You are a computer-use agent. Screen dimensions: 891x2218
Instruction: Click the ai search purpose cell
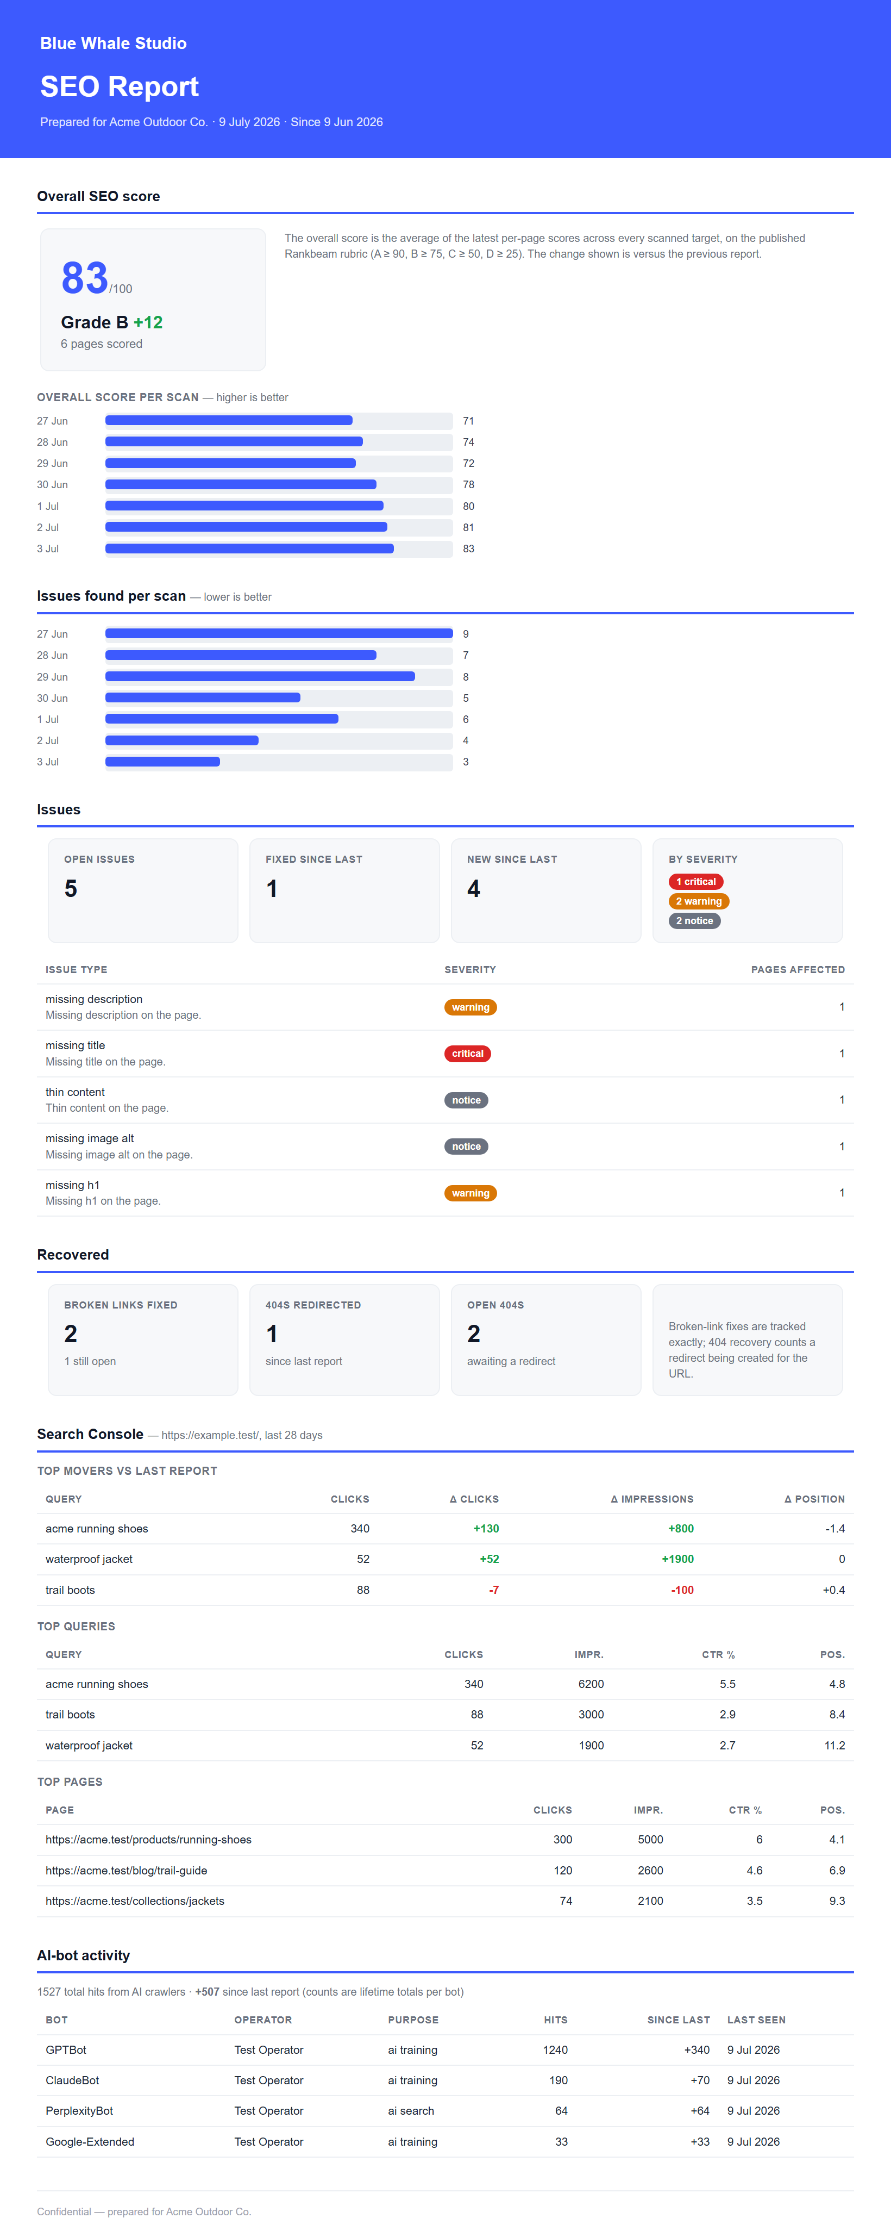point(411,2111)
